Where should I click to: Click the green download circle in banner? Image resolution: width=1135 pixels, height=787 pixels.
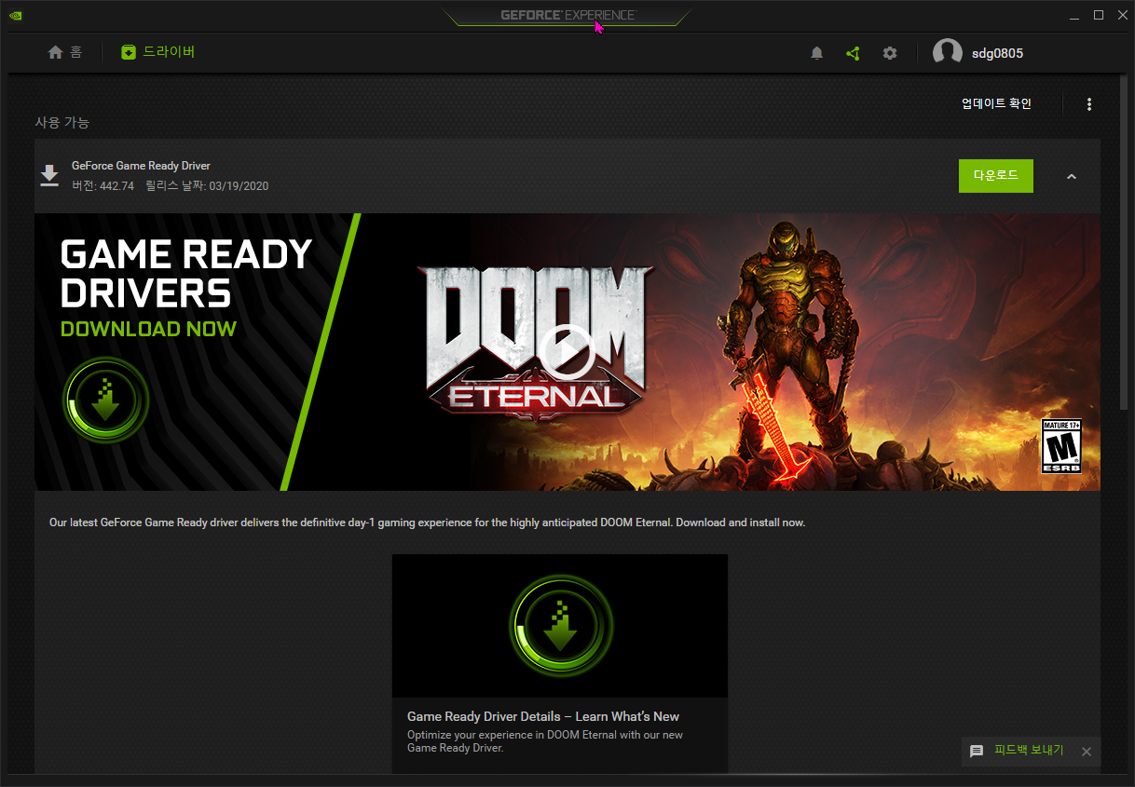coord(105,401)
